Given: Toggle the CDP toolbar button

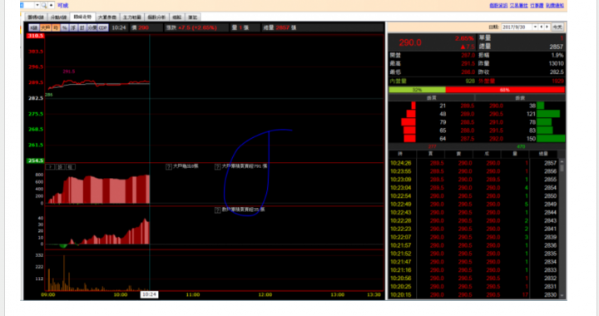Looking at the screenshot, I should coord(103,28).
